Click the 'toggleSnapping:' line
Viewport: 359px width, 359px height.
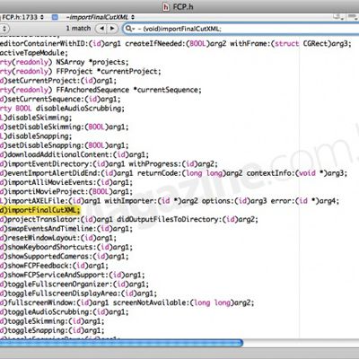[52, 330]
